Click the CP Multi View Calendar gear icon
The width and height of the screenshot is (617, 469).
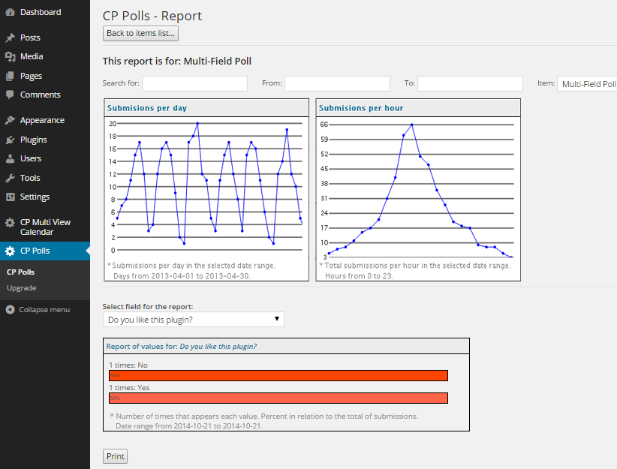(x=10, y=223)
